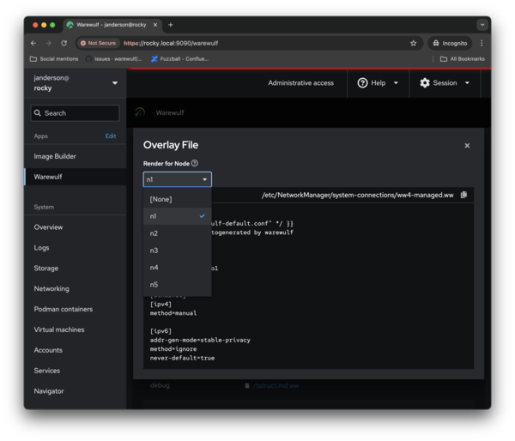This screenshot has height=441, width=515.
Task: Open the Help dropdown menu
Action: [x=378, y=82]
